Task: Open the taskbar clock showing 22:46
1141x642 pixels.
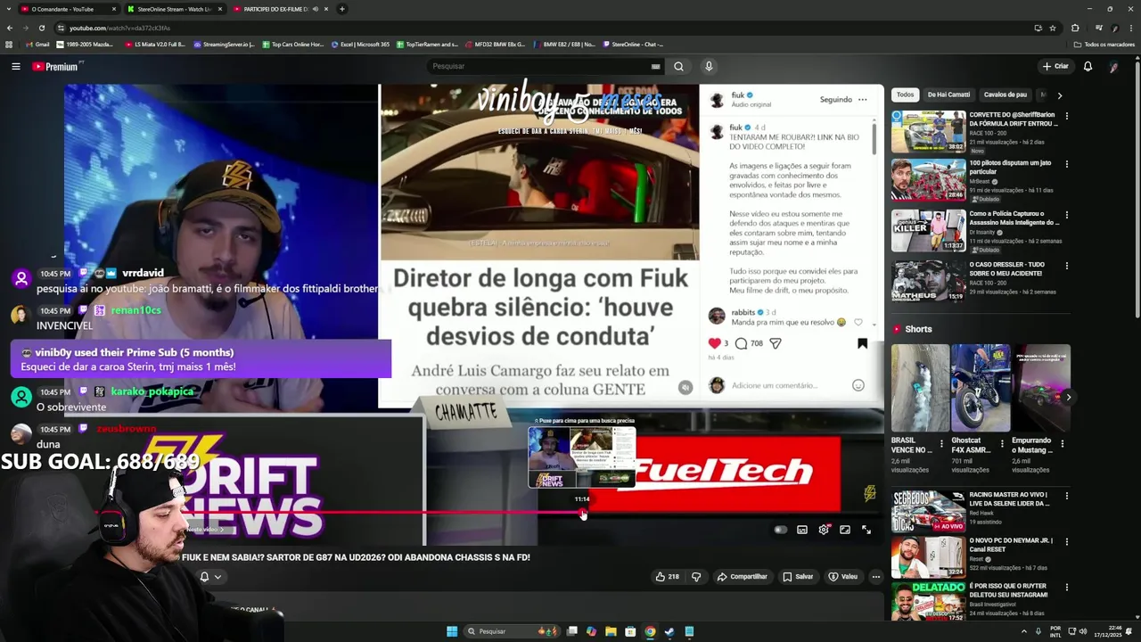Action: [1110, 631]
